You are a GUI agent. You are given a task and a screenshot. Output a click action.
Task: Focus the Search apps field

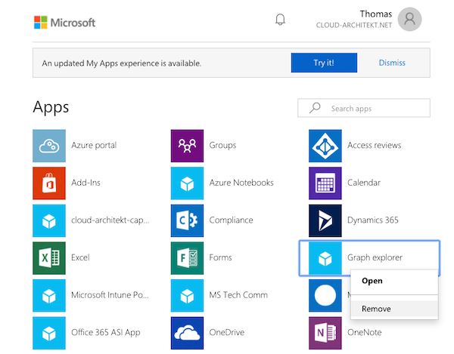(x=364, y=108)
